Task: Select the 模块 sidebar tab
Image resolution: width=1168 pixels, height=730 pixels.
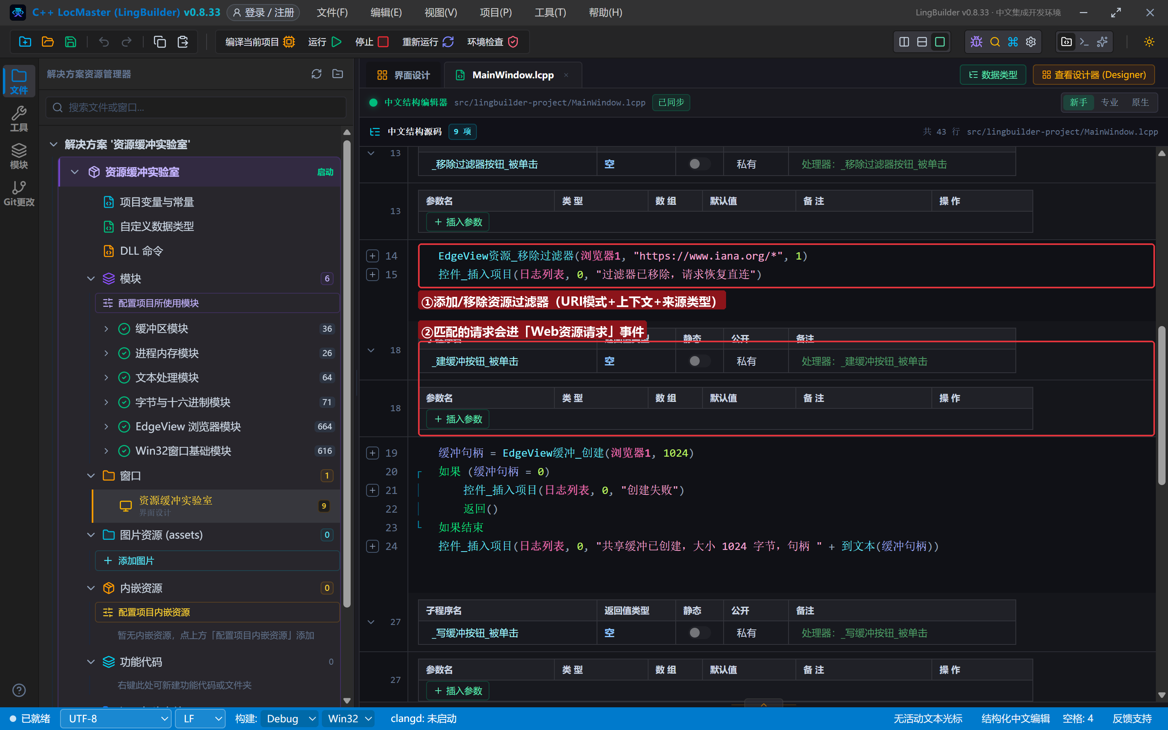Action: tap(19, 156)
